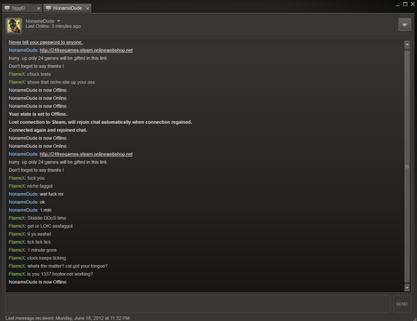Image resolution: width=417 pixels, height=321 pixels.
Task: Minimize the chat window
Action: (397, 5)
